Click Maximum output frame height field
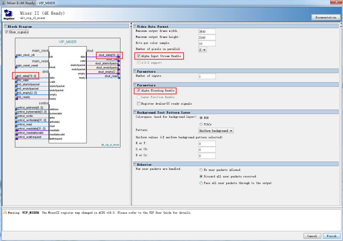This screenshot has height=241, width=343. [x=207, y=37]
